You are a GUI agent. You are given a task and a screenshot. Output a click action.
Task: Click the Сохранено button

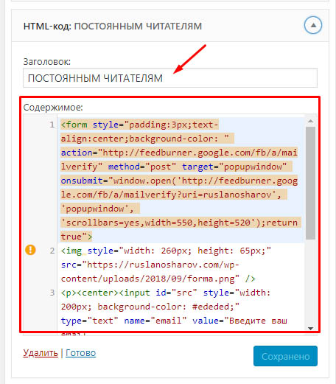click(x=285, y=356)
